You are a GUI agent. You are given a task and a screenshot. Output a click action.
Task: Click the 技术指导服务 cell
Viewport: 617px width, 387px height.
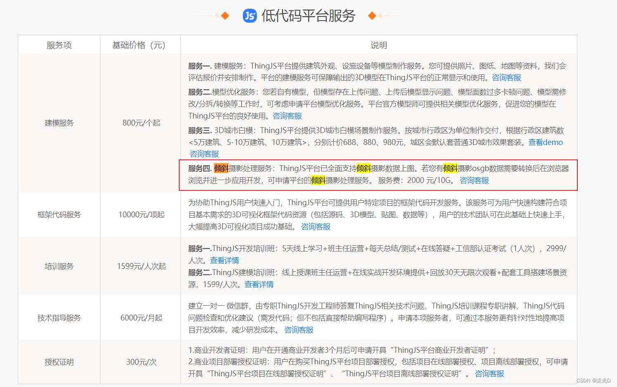tap(59, 318)
